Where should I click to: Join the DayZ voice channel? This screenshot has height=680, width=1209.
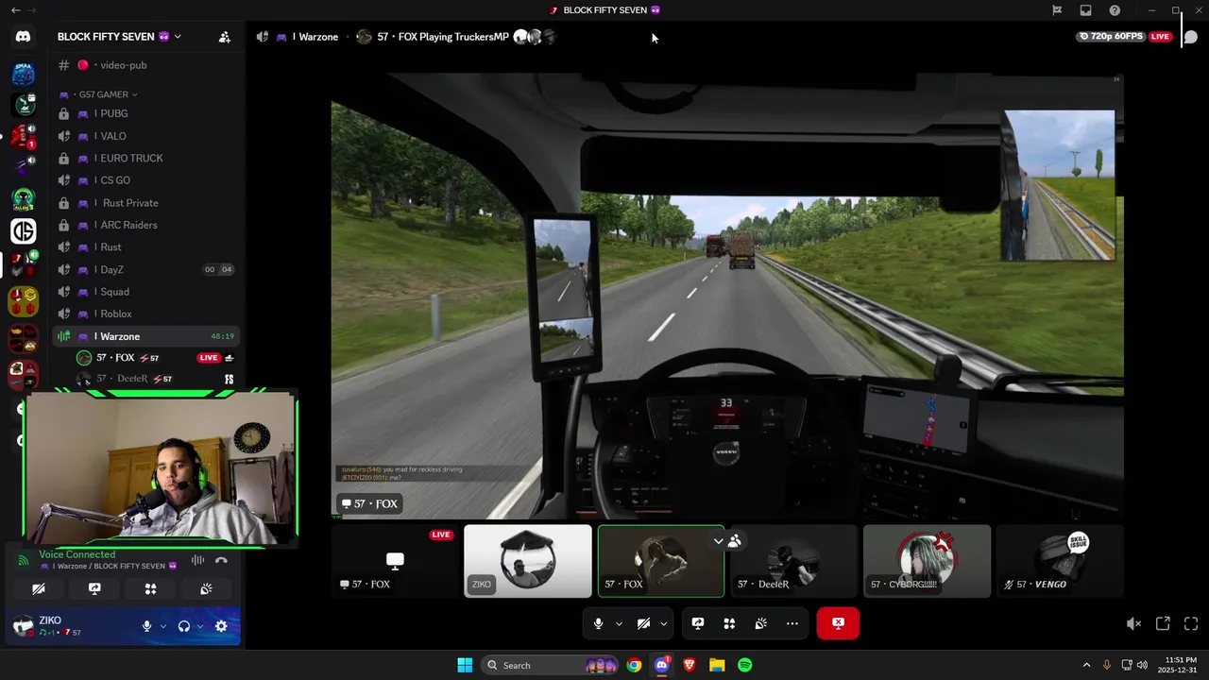(146, 269)
